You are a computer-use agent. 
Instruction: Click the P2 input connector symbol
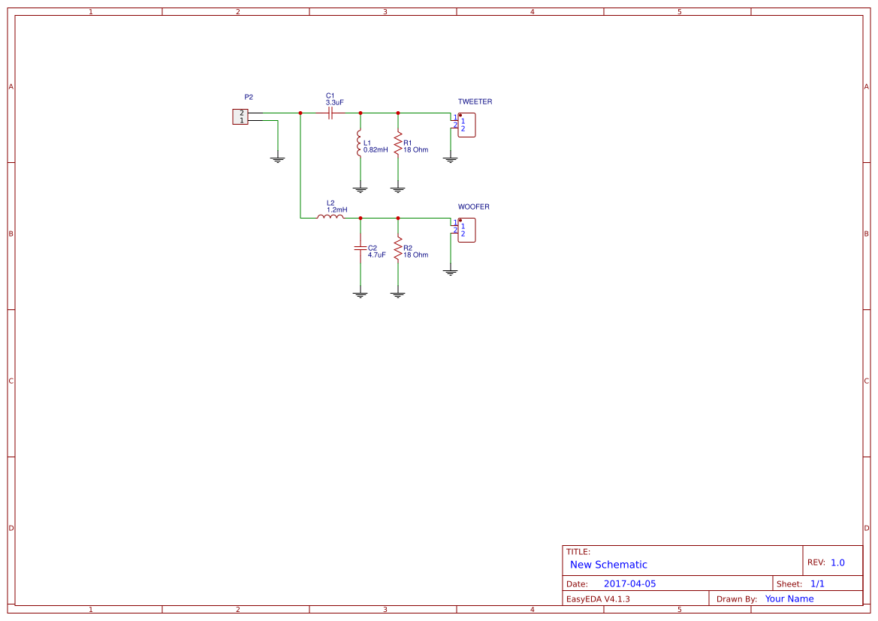point(240,116)
